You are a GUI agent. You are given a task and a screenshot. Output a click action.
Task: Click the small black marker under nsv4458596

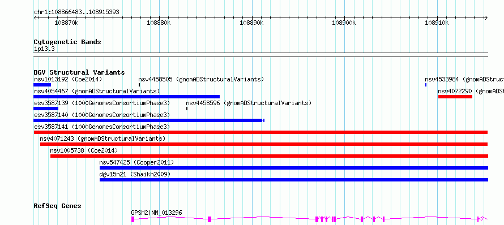point(187,109)
